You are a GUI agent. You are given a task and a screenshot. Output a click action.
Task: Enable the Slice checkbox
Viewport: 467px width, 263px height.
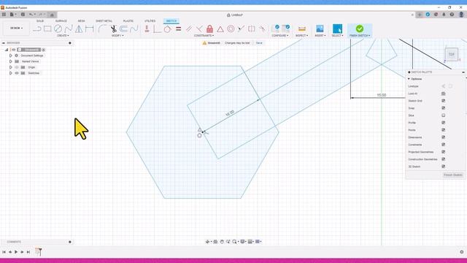click(x=443, y=115)
